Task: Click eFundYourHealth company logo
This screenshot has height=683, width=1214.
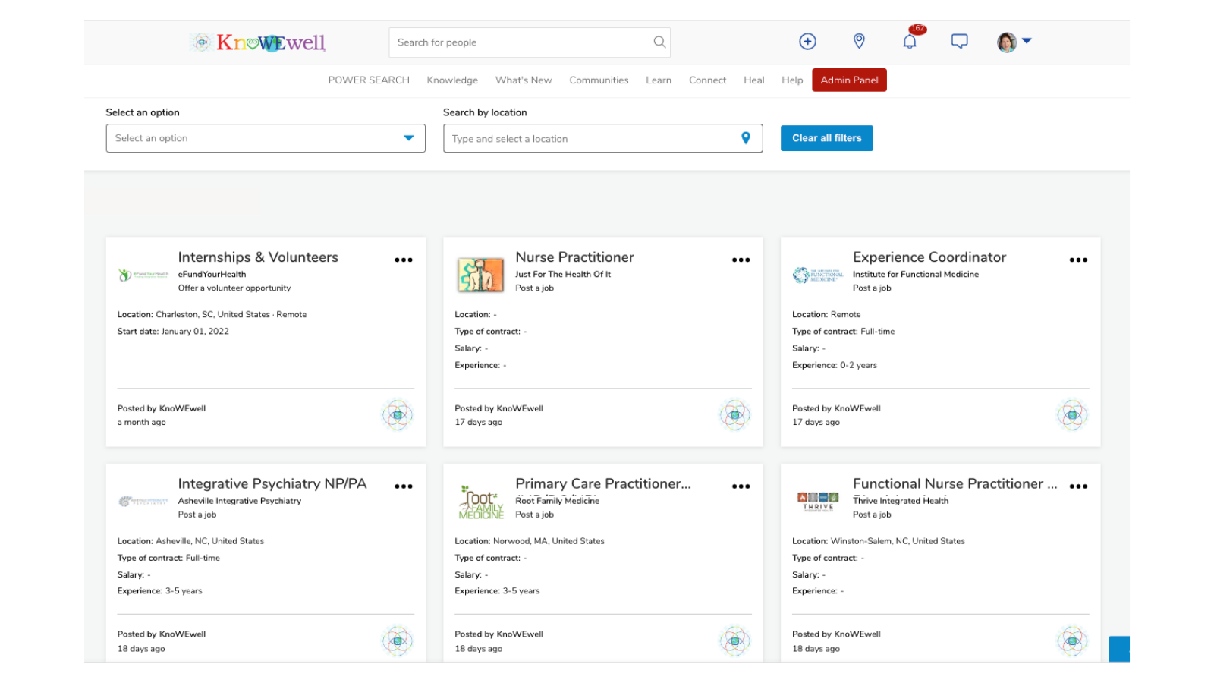Action: 143,275
